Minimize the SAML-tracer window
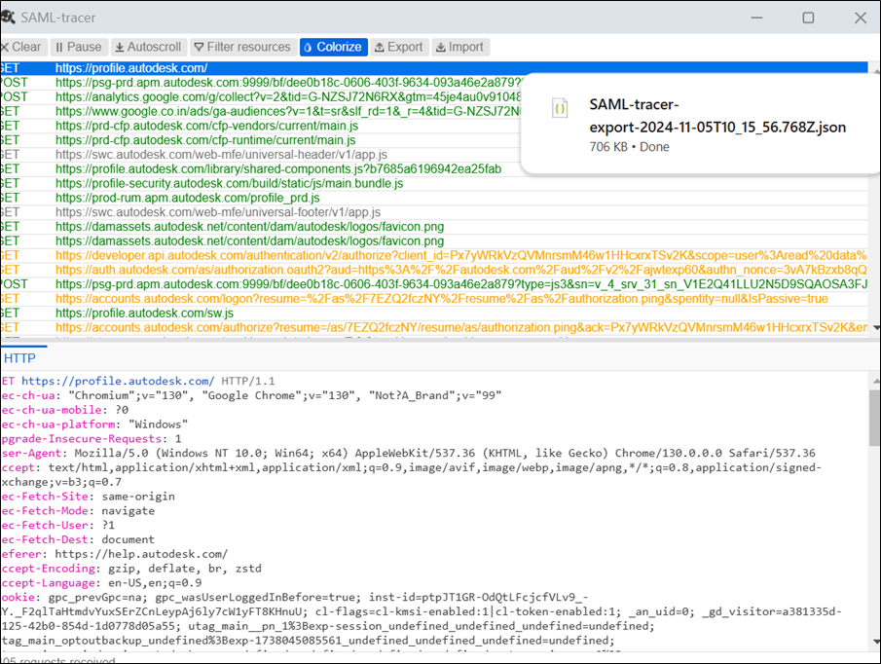Image resolution: width=881 pixels, height=664 pixels. 756,18
